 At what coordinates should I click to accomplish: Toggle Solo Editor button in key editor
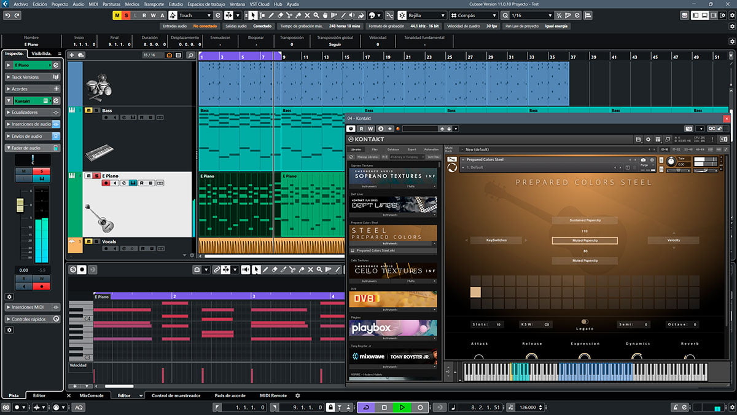73,269
